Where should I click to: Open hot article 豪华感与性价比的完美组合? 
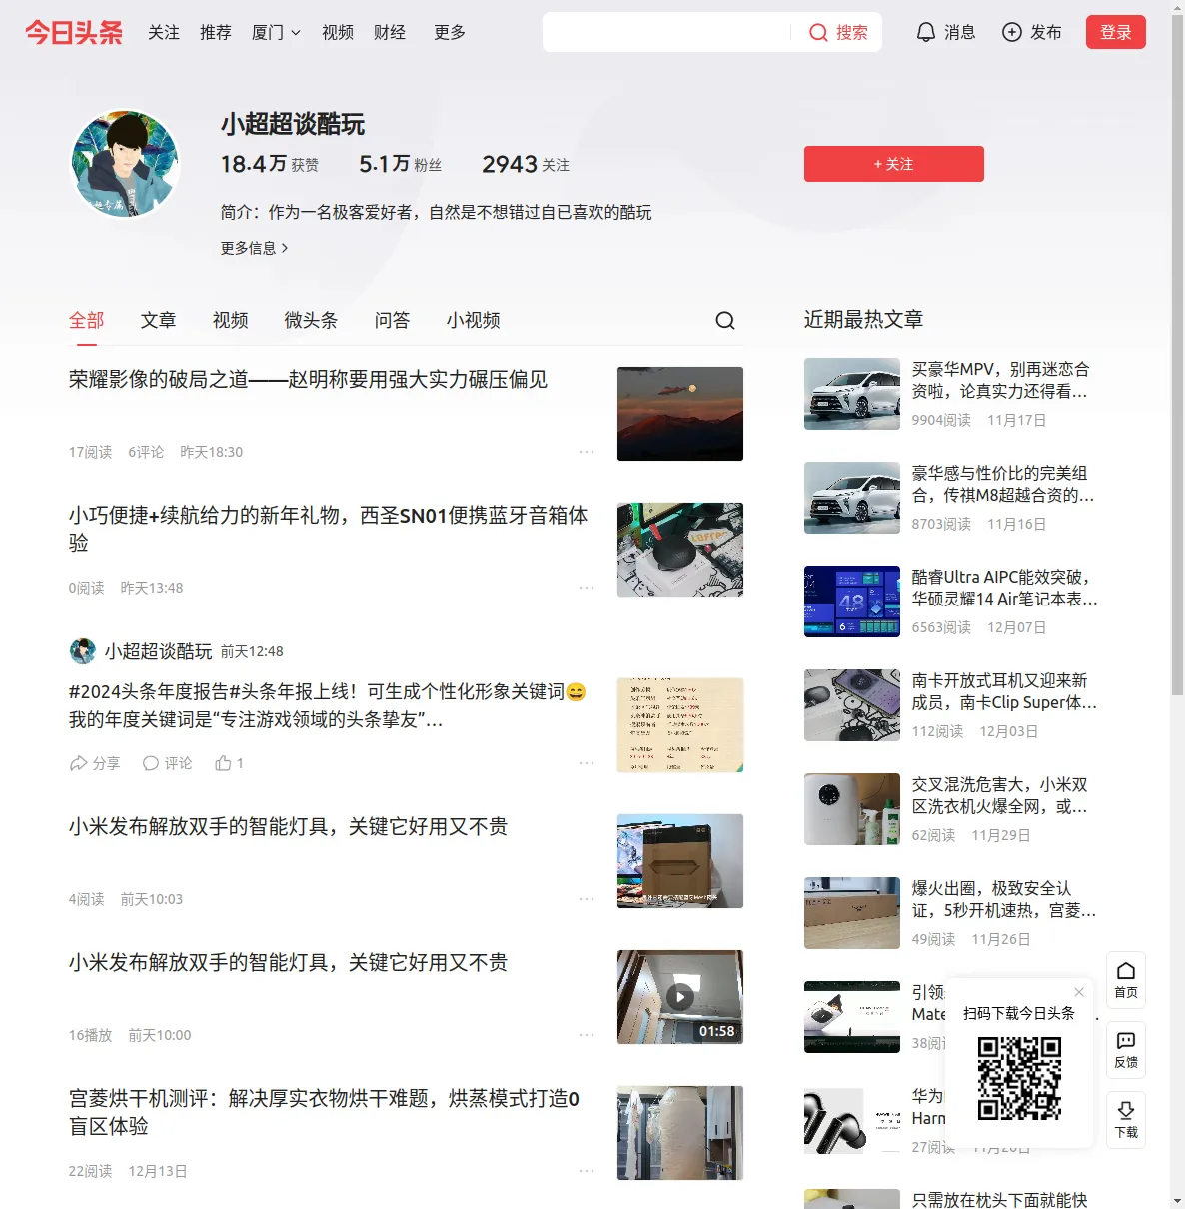coord(1003,484)
